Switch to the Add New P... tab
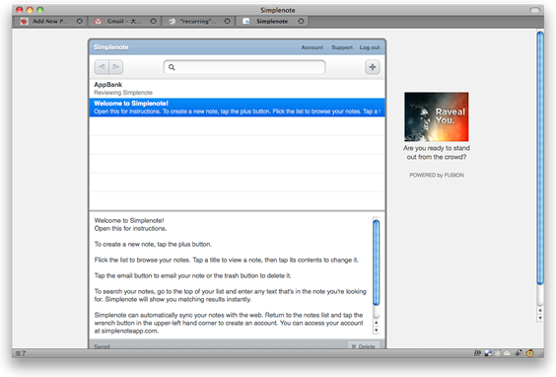Screen dimensions: 556x377 50,22
